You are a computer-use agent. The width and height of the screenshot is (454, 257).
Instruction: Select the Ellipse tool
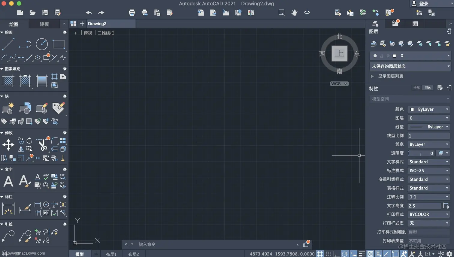tap(38, 57)
